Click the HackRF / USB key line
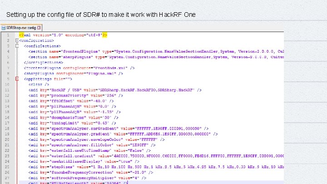The width and height of the screenshot is (327, 184). 115,90
